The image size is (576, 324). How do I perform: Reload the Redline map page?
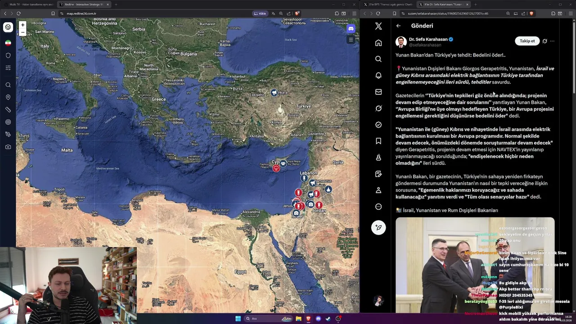pyautogui.click(x=18, y=13)
